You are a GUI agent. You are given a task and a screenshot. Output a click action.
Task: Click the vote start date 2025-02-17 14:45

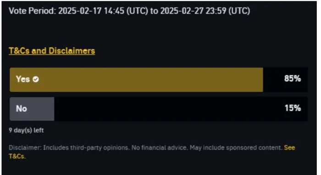point(91,11)
